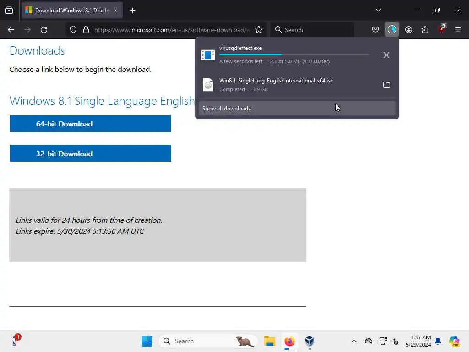Go forward with the forward arrow
Screen dimensions: 469x352
(x=27, y=30)
